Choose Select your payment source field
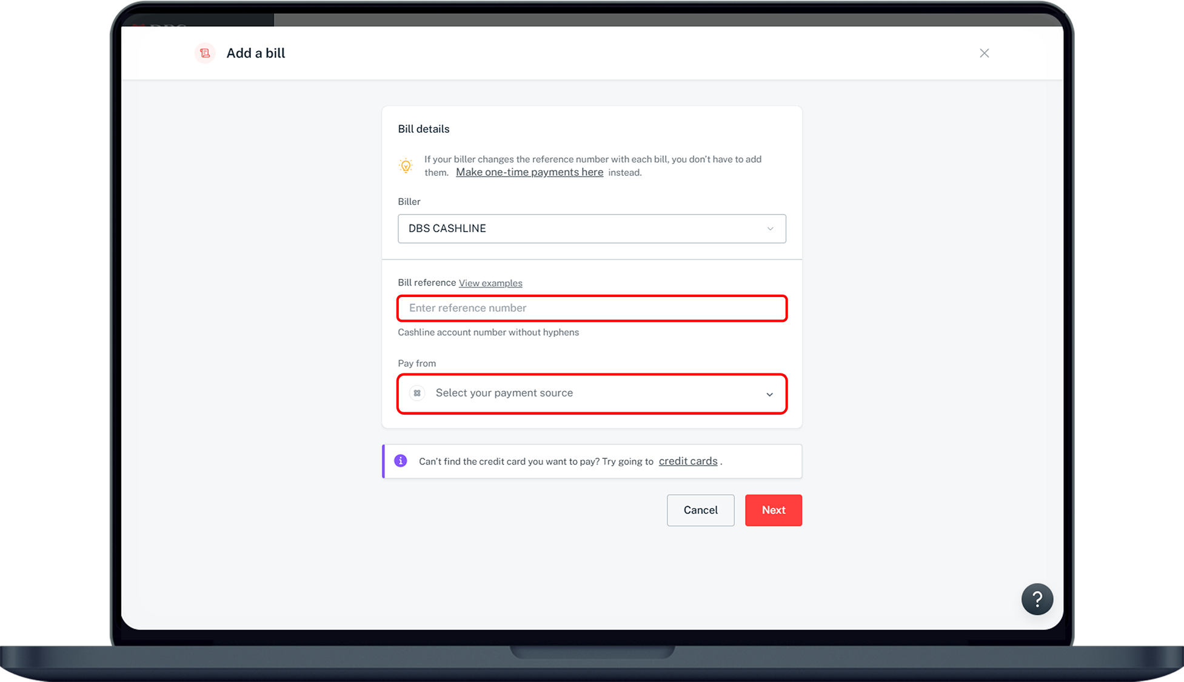The image size is (1184, 682). pyautogui.click(x=582, y=393)
